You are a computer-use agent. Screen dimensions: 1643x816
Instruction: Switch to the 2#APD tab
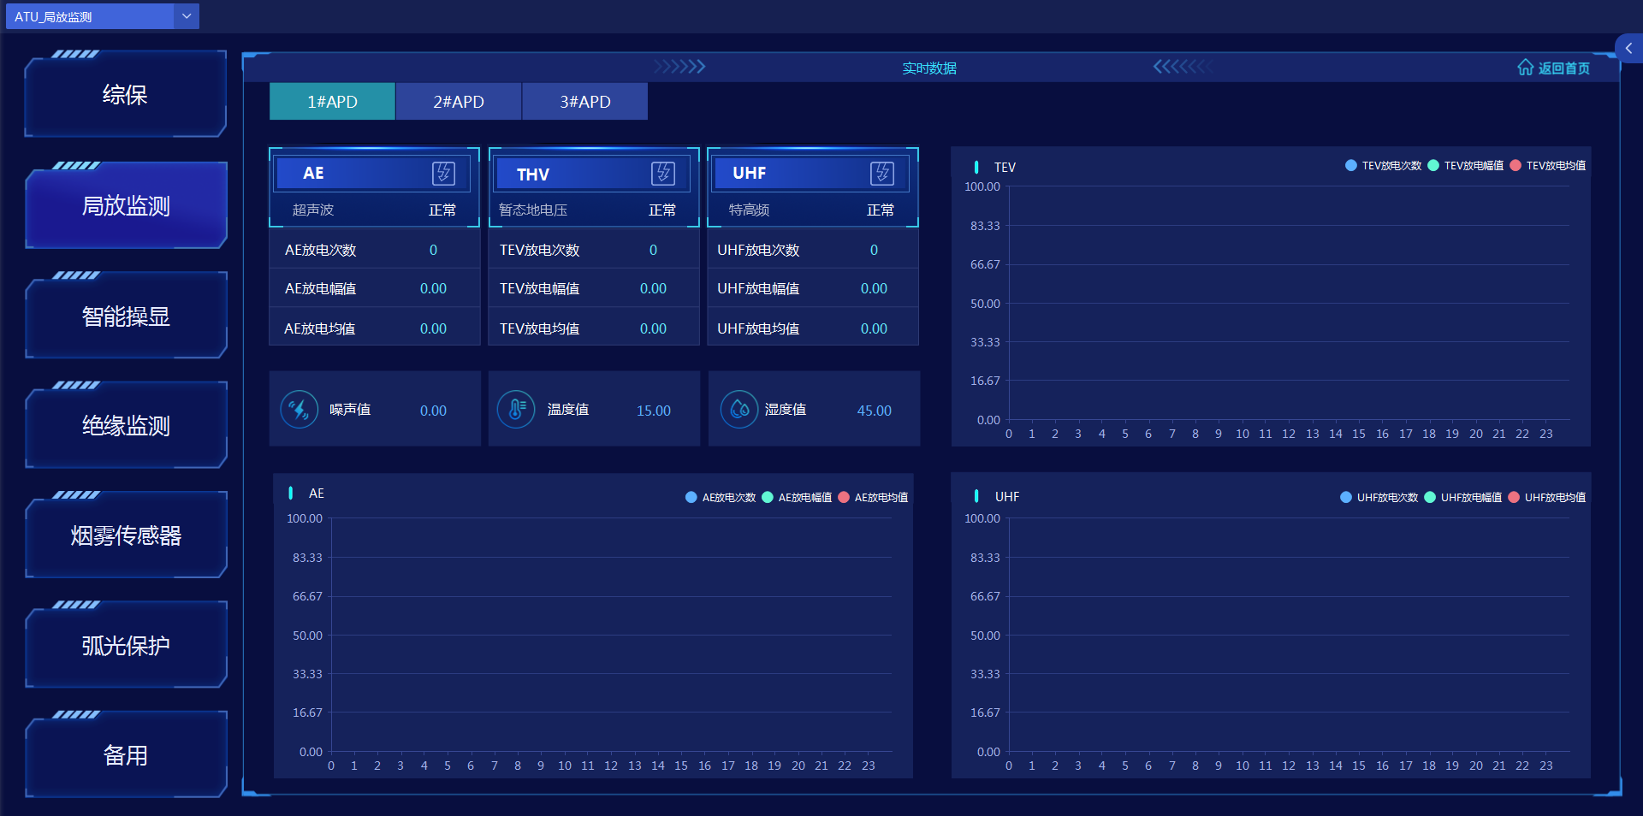[x=459, y=102]
